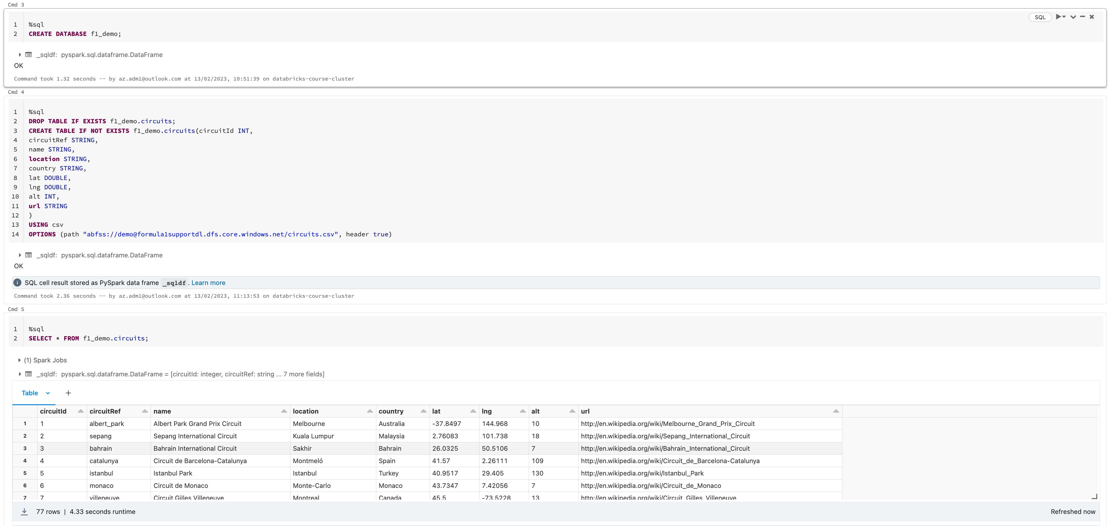Image resolution: width=1109 pixels, height=526 pixels.
Task: Sort by the name column arrow
Action: tap(284, 411)
